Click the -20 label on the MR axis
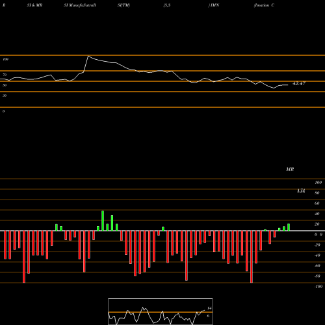The width and height of the screenshot is (325, 325). click(317, 245)
